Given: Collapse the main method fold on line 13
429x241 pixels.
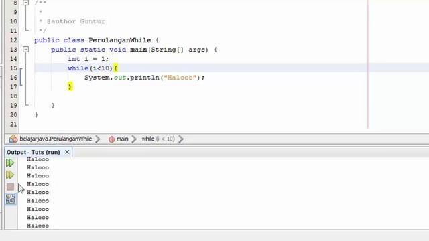Looking at the screenshot, I should (x=25, y=50).
